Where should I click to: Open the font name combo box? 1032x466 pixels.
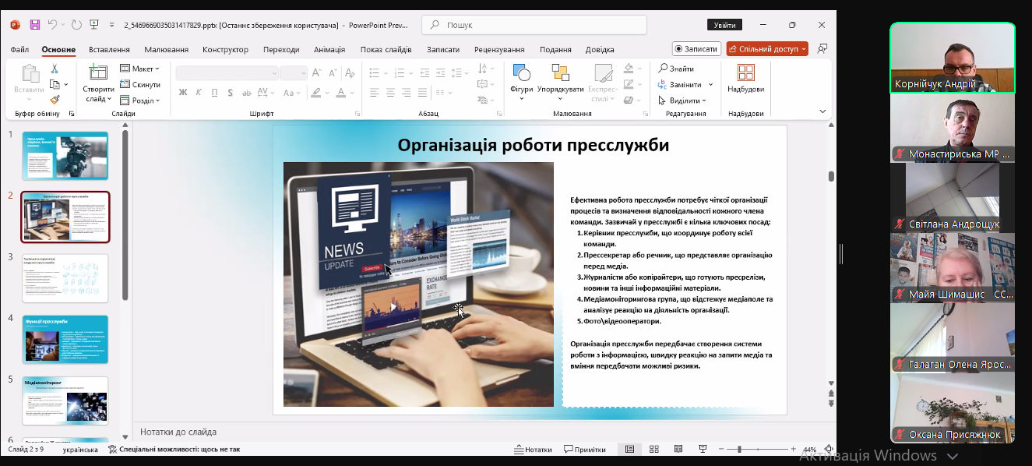(x=227, y=72)
